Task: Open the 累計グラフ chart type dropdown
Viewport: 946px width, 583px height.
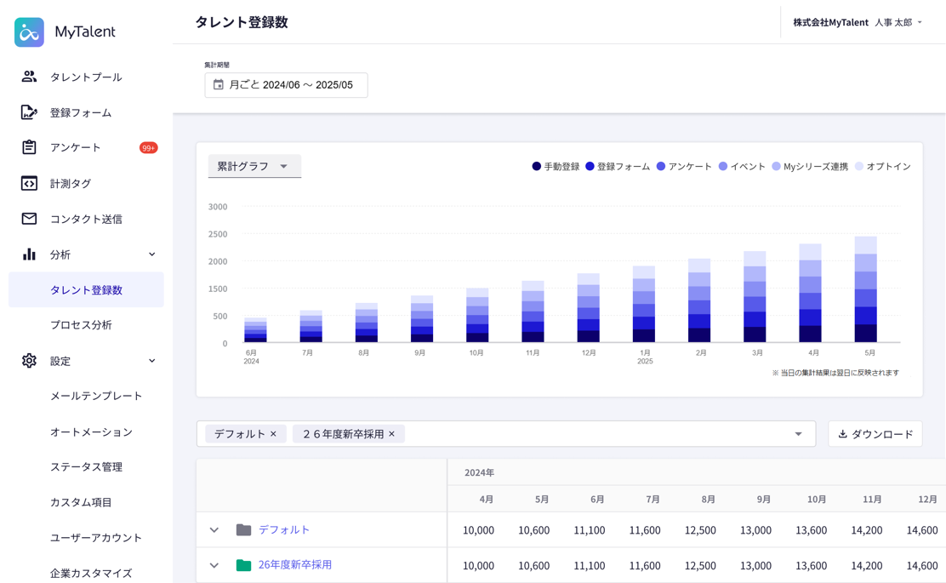Action: tap(254, 166)
